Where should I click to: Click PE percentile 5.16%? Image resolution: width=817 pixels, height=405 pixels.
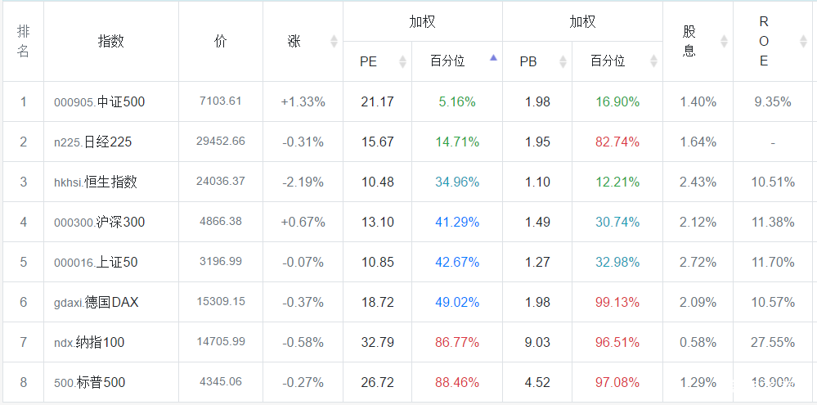pos(457,101)
